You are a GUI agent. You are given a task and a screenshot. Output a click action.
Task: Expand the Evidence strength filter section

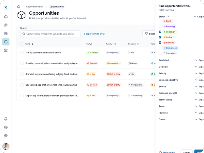click(x=199, y=93)
